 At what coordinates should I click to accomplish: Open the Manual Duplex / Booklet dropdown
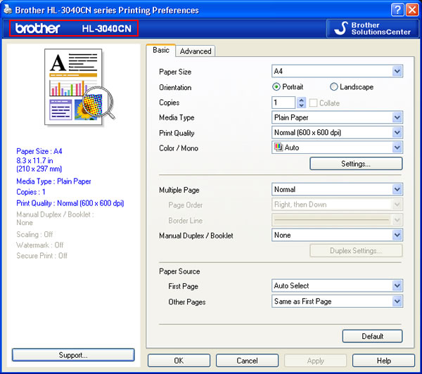point(337,235)
